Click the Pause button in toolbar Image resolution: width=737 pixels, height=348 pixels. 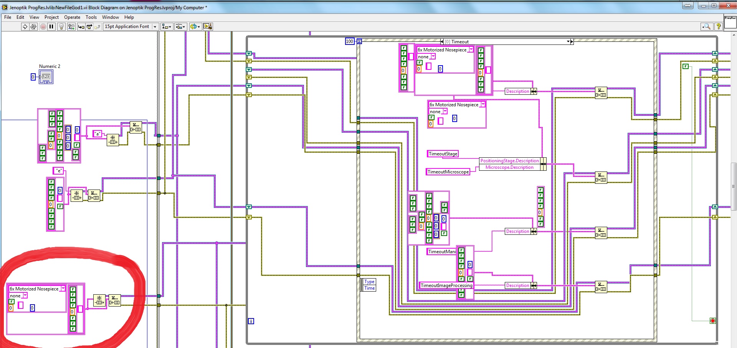51,26
